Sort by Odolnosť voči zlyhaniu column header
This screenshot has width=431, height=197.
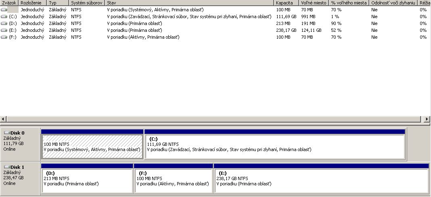click(x=393, y=3)
